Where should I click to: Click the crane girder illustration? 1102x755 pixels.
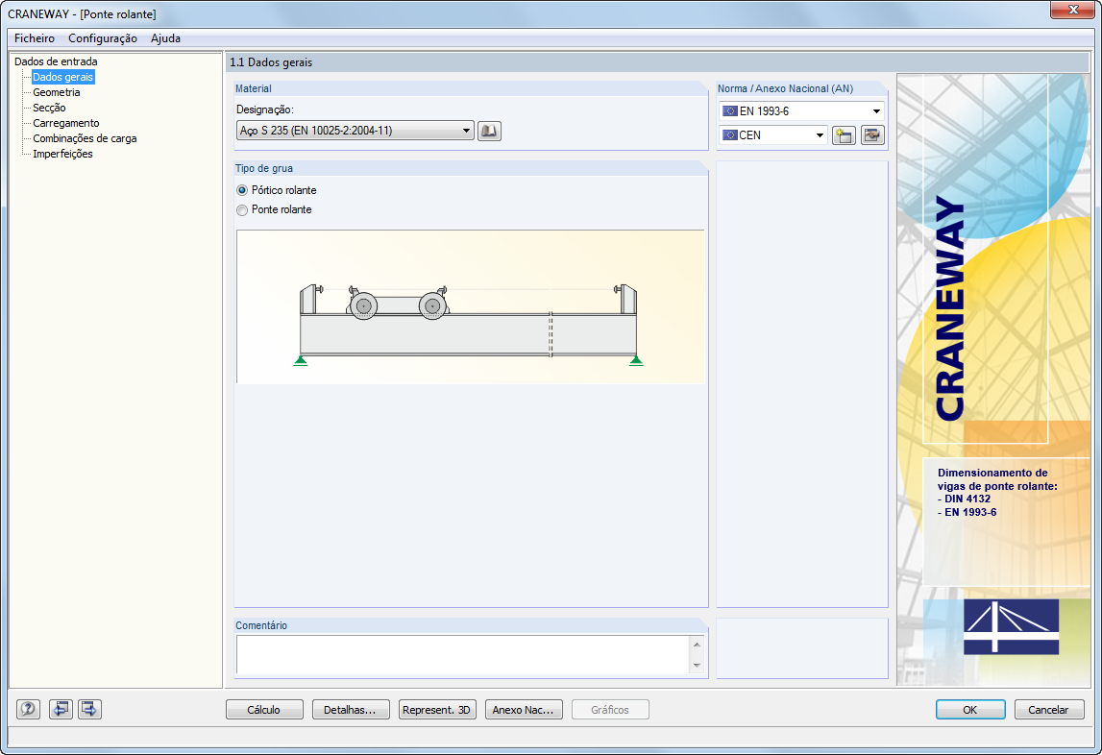(470, 306)
